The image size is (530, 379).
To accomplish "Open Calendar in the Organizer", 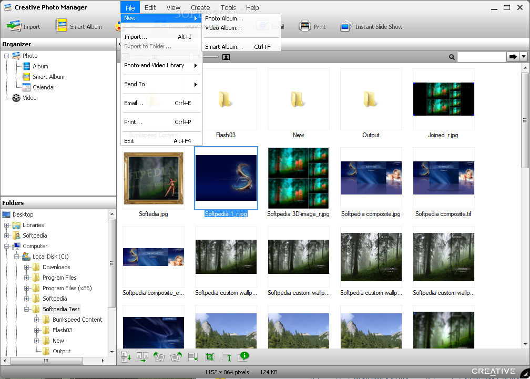I will click(44, 87).
